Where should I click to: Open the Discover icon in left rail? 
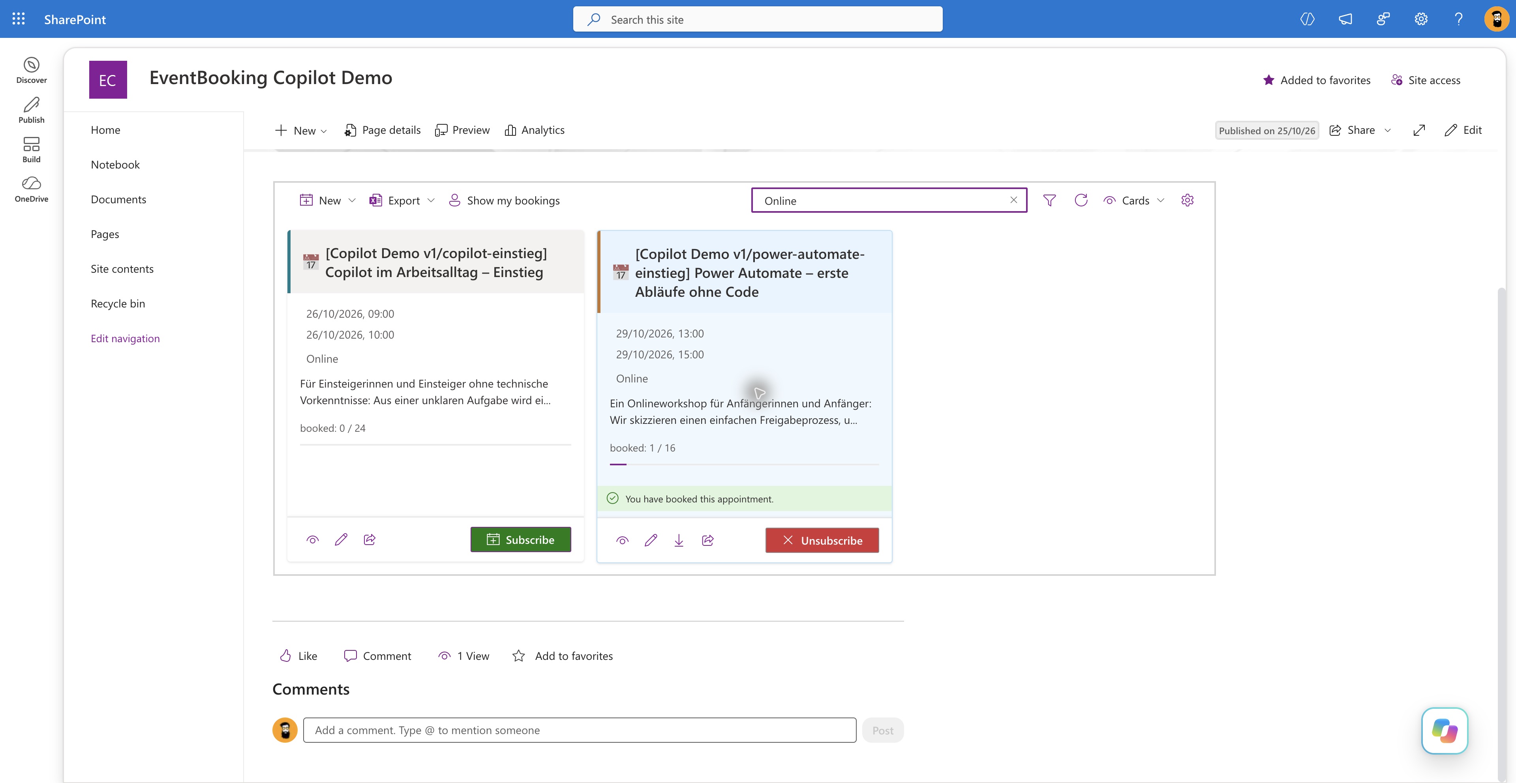click(31, 70)
